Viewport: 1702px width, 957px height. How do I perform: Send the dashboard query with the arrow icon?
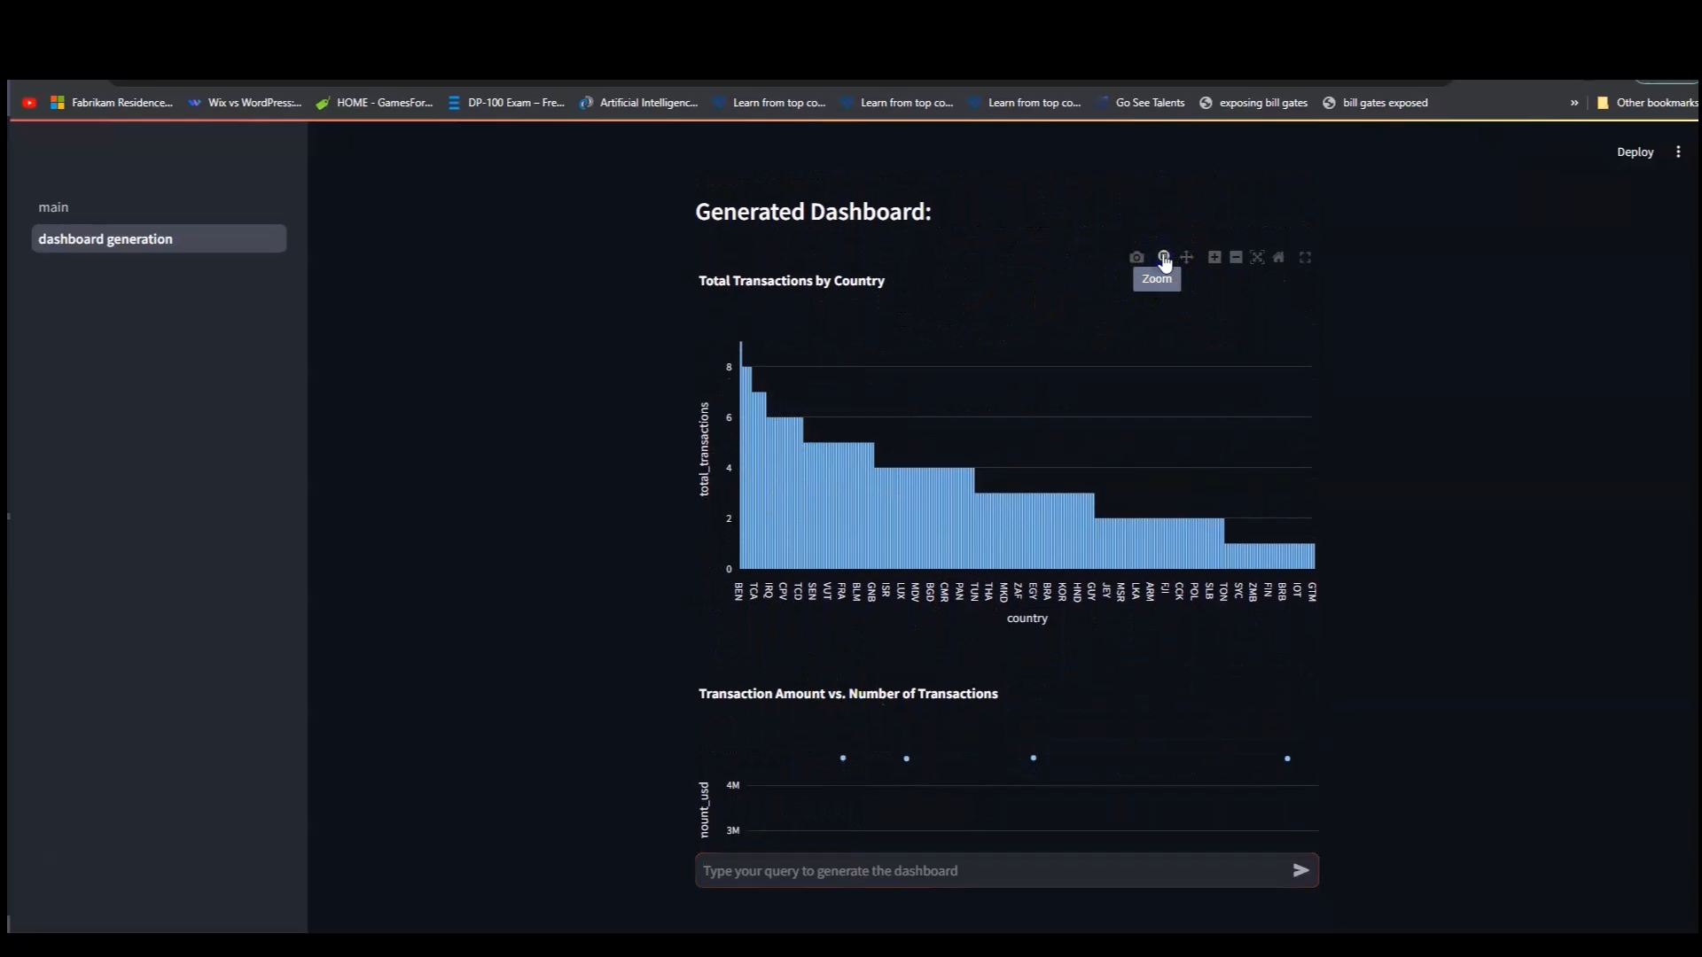point(1300,870)
